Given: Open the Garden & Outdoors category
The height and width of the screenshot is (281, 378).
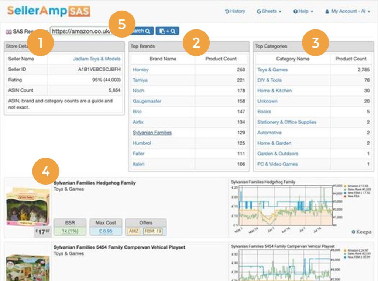Looking at the screenshot, I should pyautogui.click(x=278, y=154).
